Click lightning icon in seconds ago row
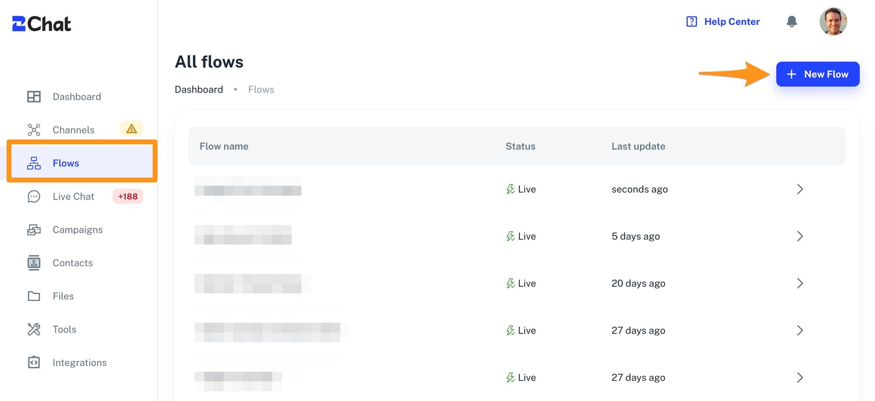Viewport: 875px width, 401px height. [x=510, y=189]
